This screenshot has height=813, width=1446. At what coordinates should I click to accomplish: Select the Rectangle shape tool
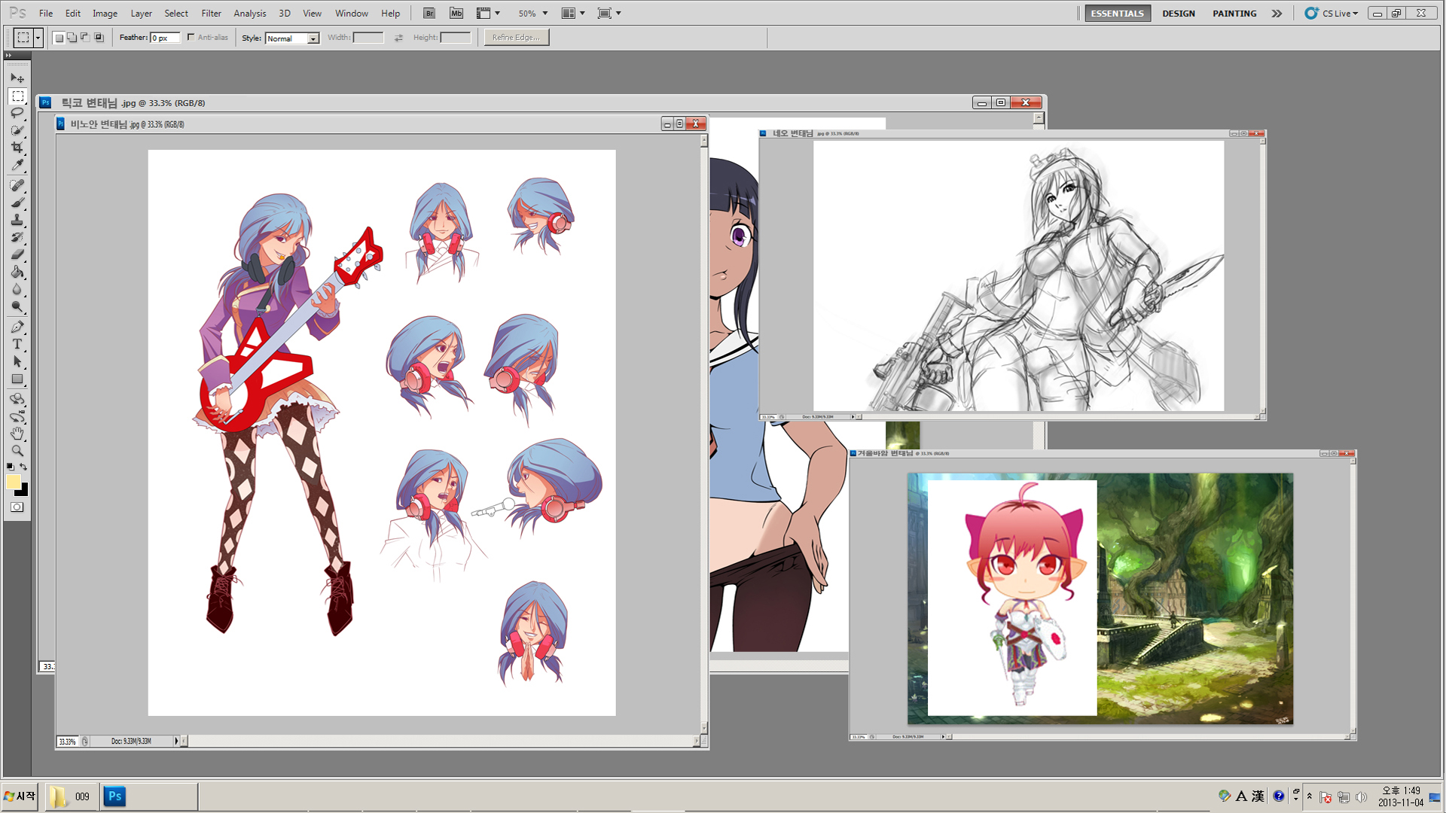17,379
